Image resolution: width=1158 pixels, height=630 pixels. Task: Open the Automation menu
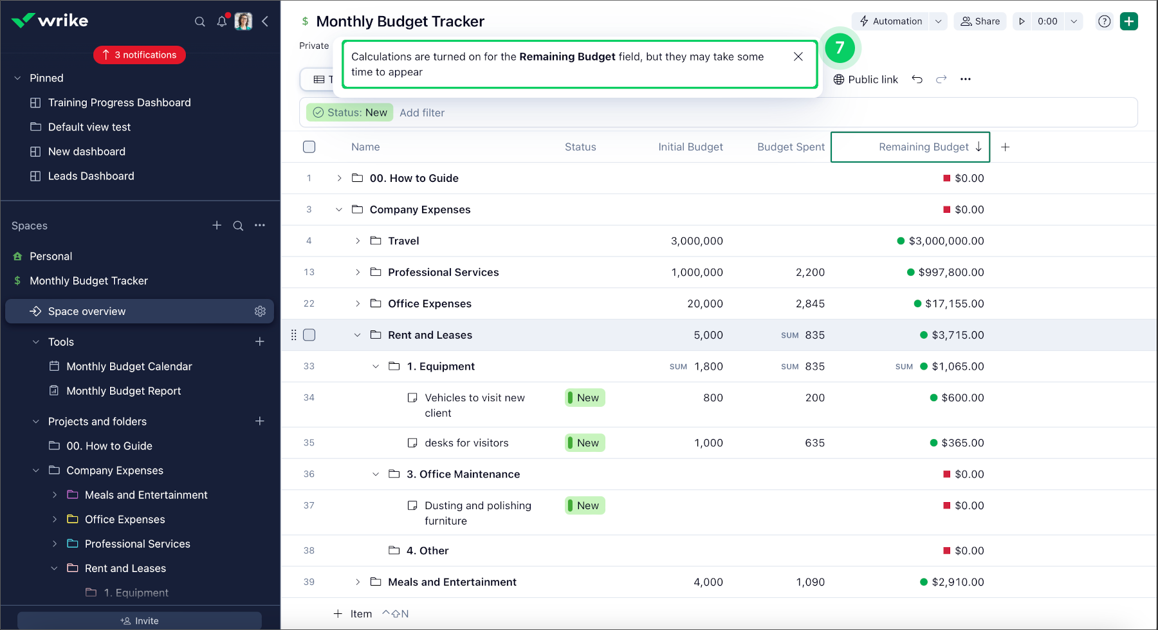[894, 21]
